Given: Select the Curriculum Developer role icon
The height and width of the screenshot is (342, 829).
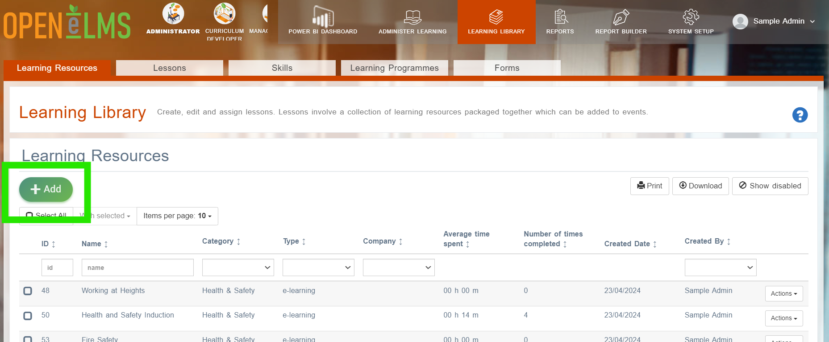Looking at the screenshot, I should [x=225, y=13].
